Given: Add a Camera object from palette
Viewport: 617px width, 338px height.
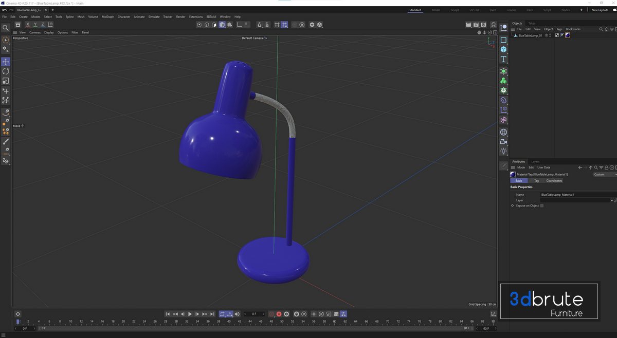Looking at the screenshot, I should pos(503,142).
